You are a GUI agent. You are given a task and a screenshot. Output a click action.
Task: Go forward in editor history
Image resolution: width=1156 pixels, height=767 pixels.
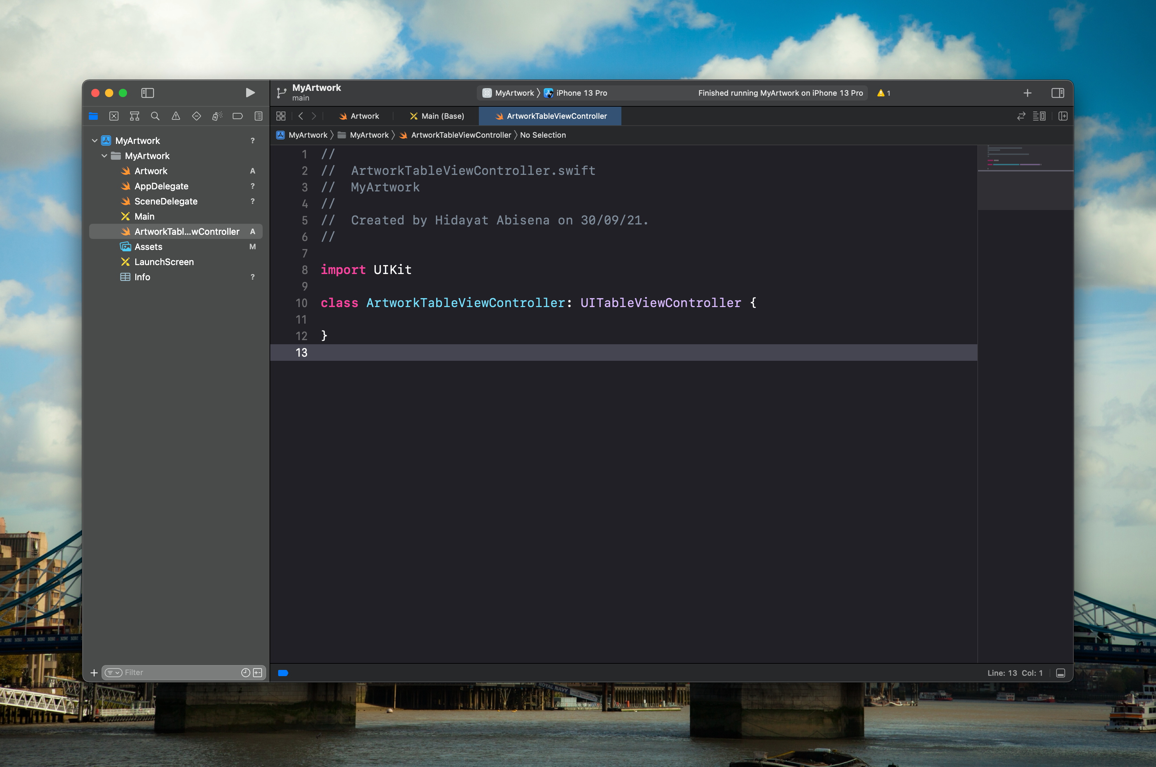[314, 116]
